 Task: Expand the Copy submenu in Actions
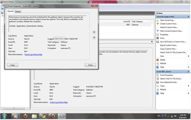click(x=188, y=86)
